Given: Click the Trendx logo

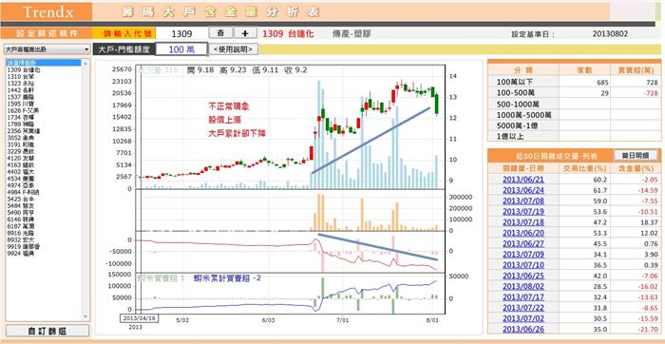Looking at the screenshot, I should coord(47,11).
